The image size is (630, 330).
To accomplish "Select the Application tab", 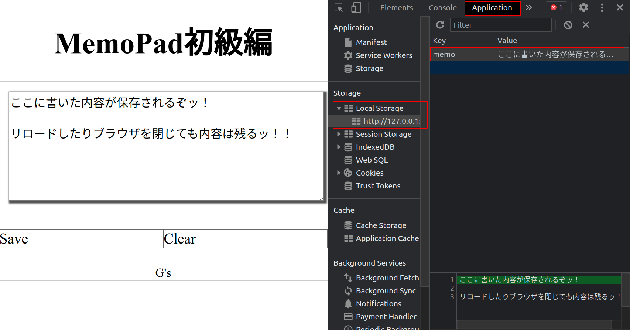I will (492, 8).
